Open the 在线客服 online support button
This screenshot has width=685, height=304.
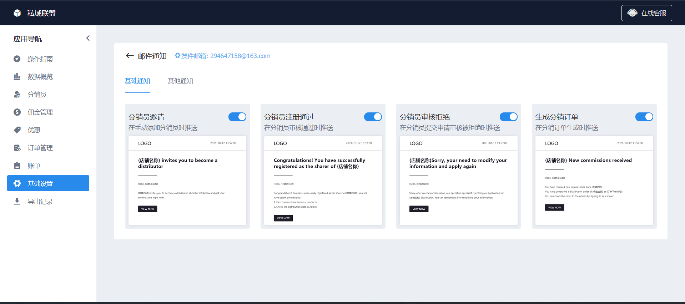pos(646,13)
